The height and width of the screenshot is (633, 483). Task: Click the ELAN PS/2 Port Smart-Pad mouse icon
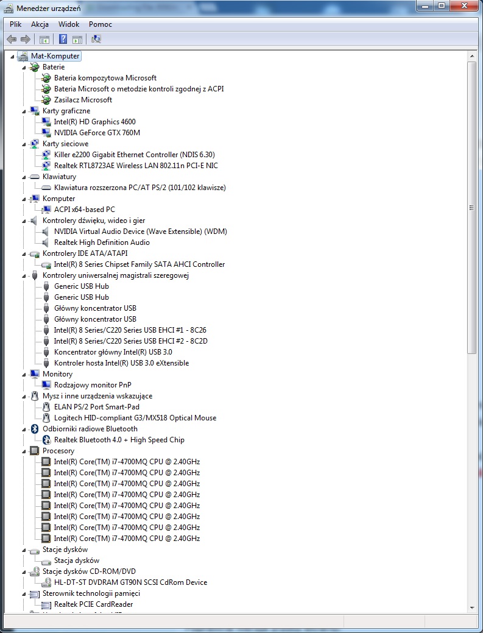tap(46, 407)
